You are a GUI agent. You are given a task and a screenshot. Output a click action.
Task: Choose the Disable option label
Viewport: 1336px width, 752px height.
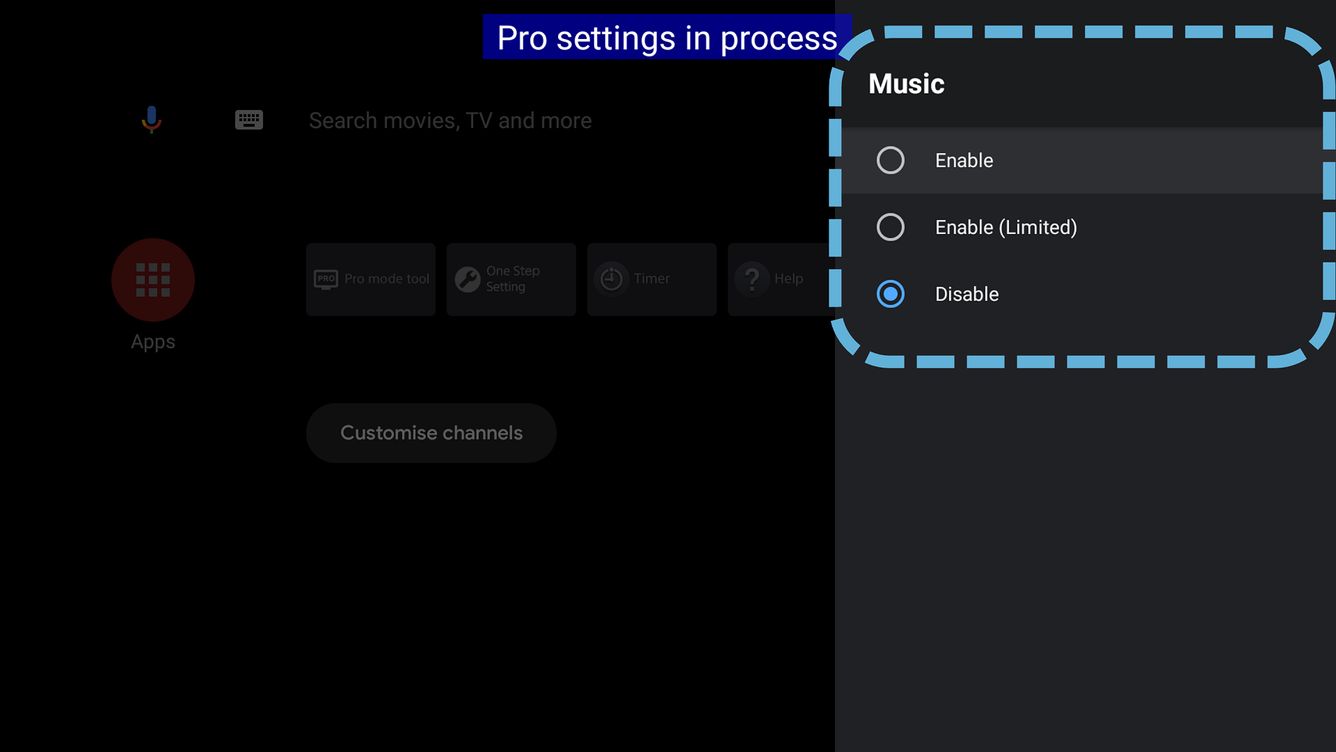pos(967,294)
